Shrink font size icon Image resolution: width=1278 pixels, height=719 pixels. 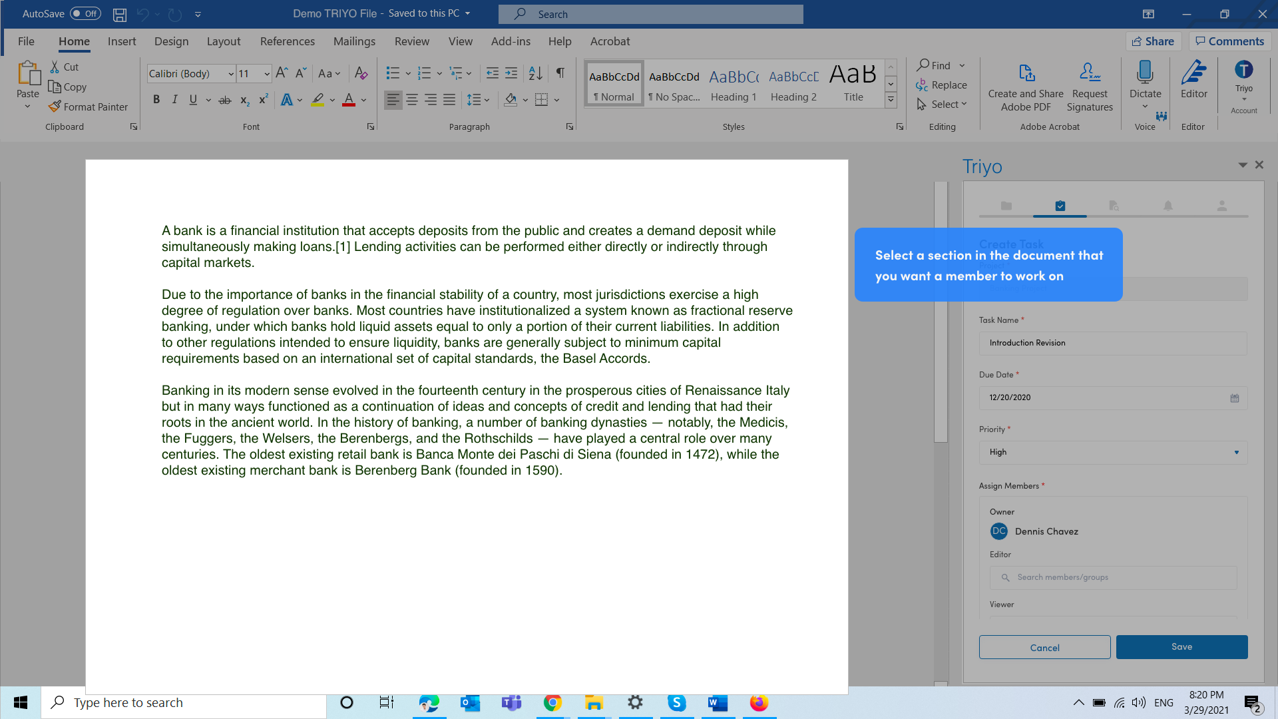(301, 73)
